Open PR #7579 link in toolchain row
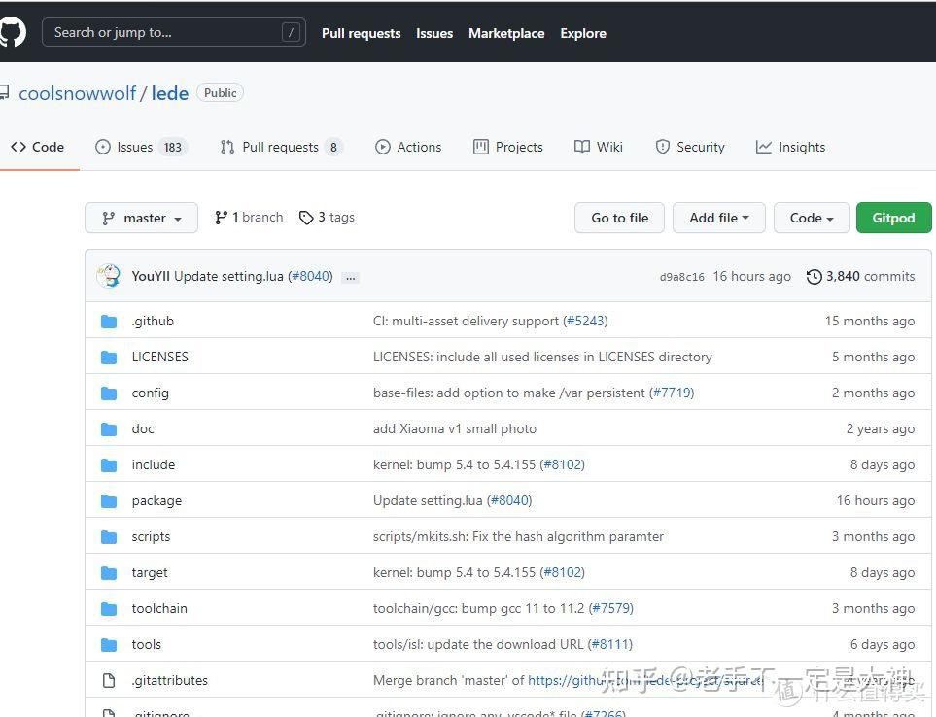 [x=612, y=608]
